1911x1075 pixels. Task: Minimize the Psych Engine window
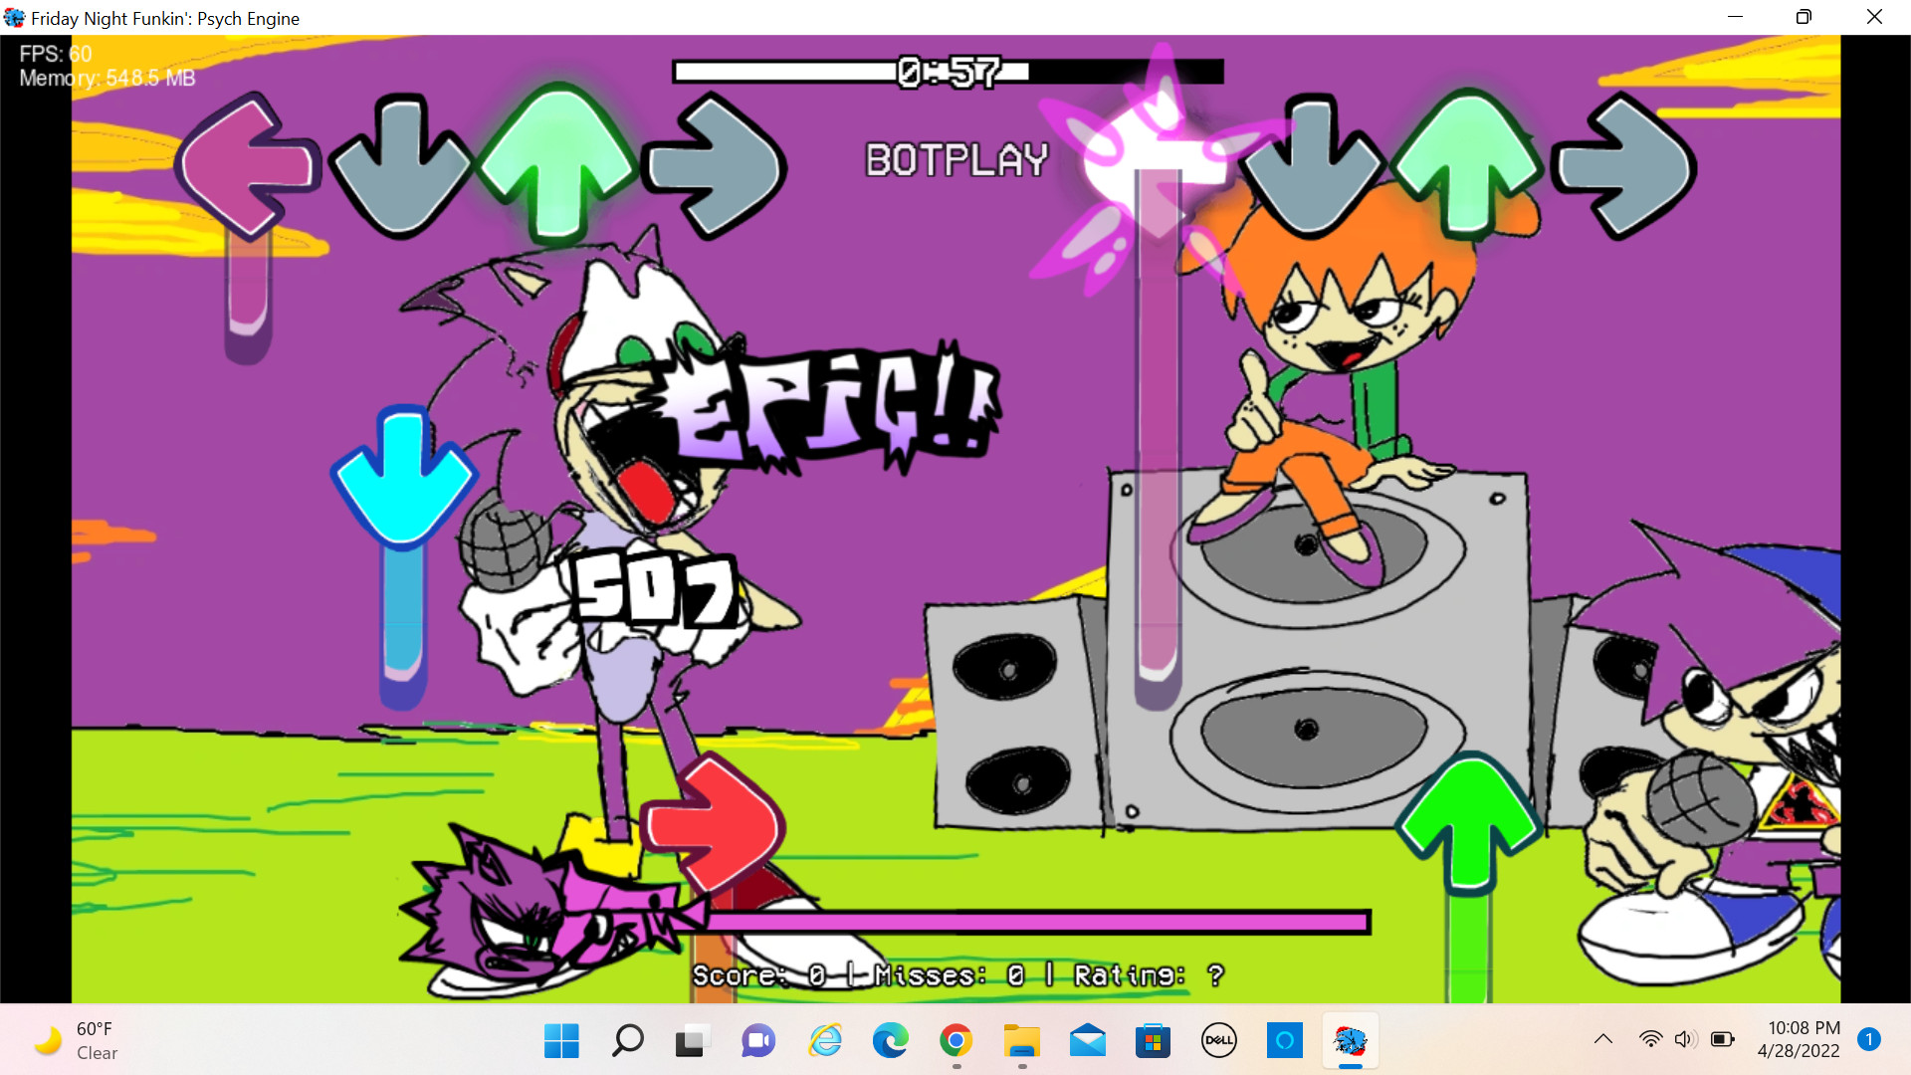pos(1735,17)
